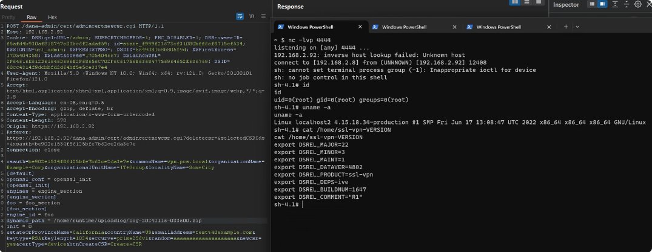Click the Request panel title
This screenshot has width=652, height=252.
[12, 7]
